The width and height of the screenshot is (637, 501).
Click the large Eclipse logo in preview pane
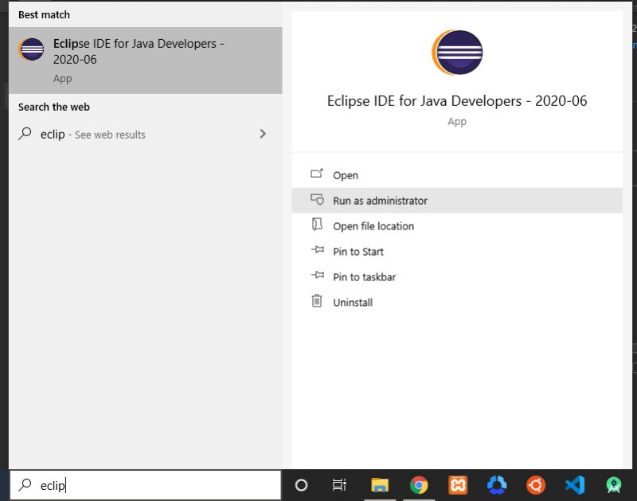tap(457, 52)
